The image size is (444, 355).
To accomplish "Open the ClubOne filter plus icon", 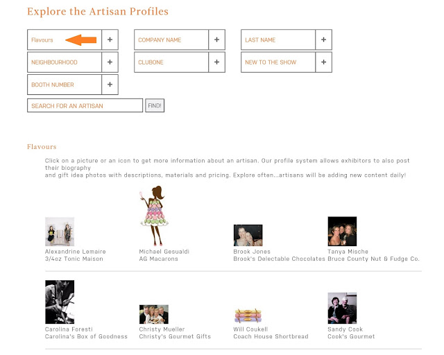I will 216,62.
